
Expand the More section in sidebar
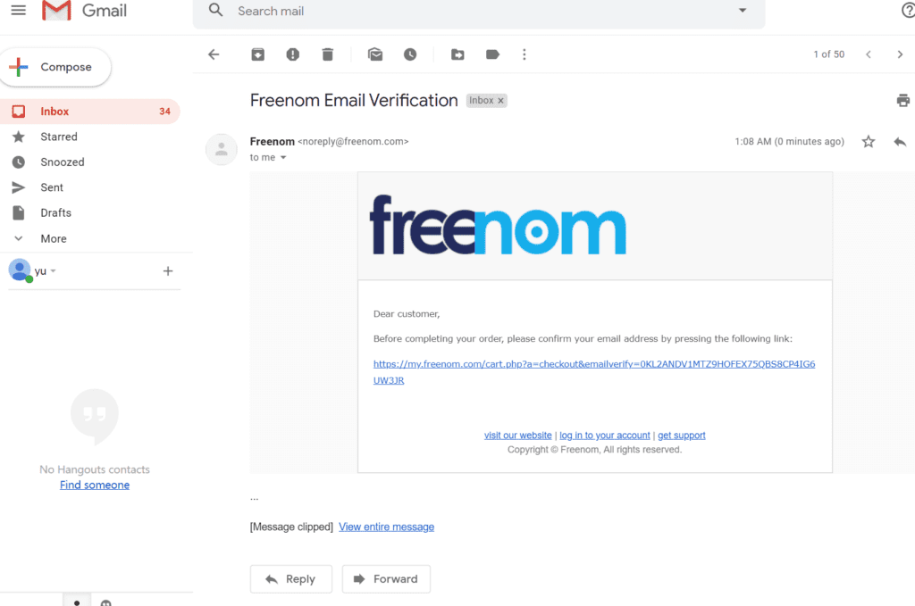click(53, 237)
